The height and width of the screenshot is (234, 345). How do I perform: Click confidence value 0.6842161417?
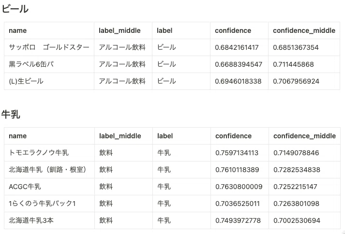[x=237, y=47]
